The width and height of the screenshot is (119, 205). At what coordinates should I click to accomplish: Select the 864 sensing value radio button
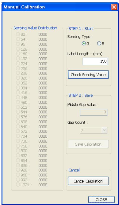tap(18, 160)
